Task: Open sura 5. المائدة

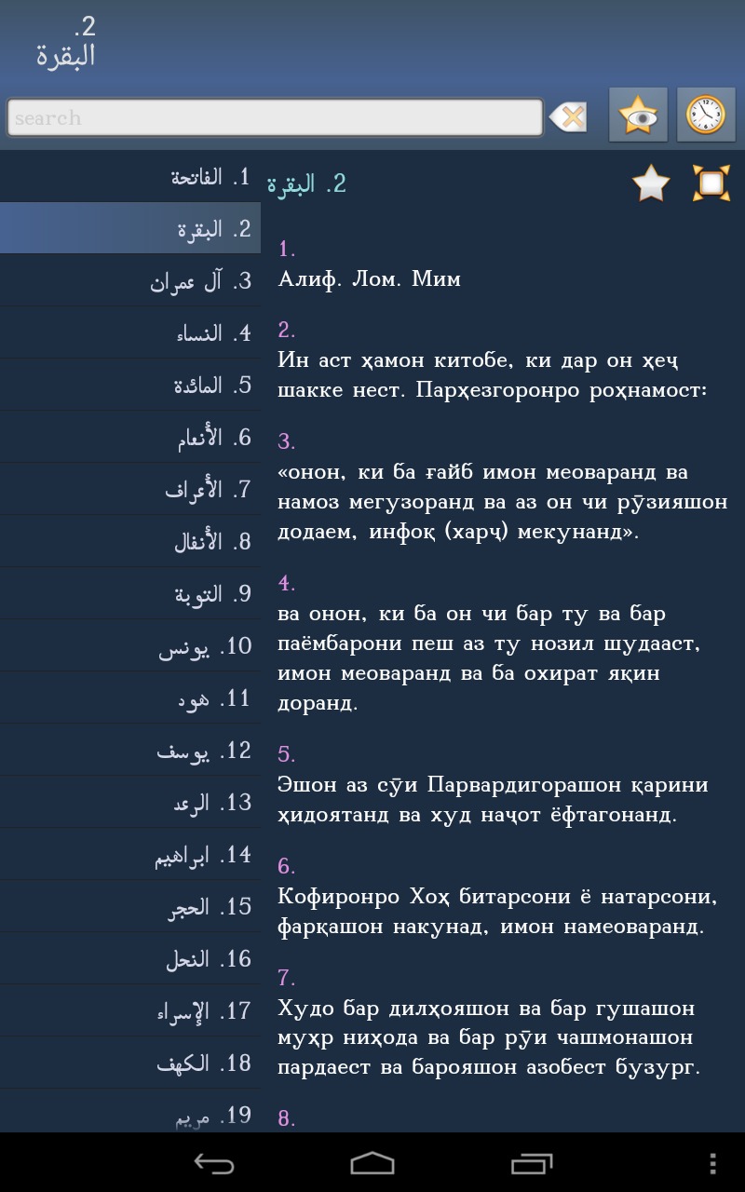Action: click(x=130, y=385)
